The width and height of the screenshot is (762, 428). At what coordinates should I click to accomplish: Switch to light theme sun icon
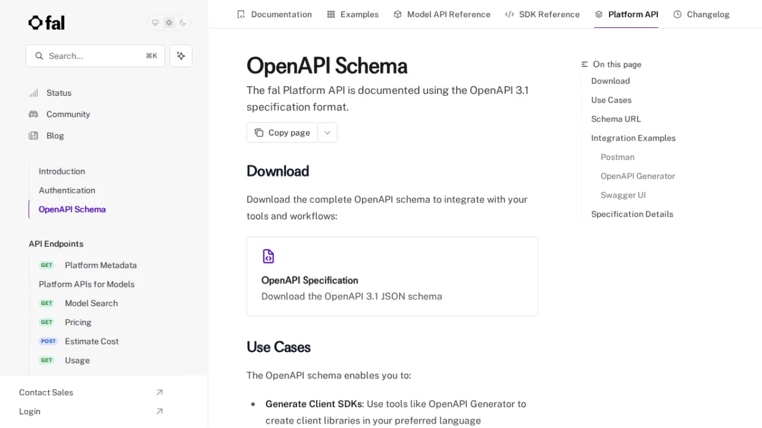[169, 23]
